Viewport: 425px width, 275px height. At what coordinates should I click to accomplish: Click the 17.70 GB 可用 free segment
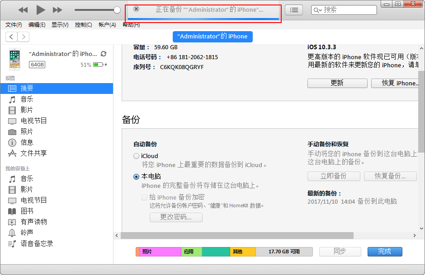tap(284, 252)
